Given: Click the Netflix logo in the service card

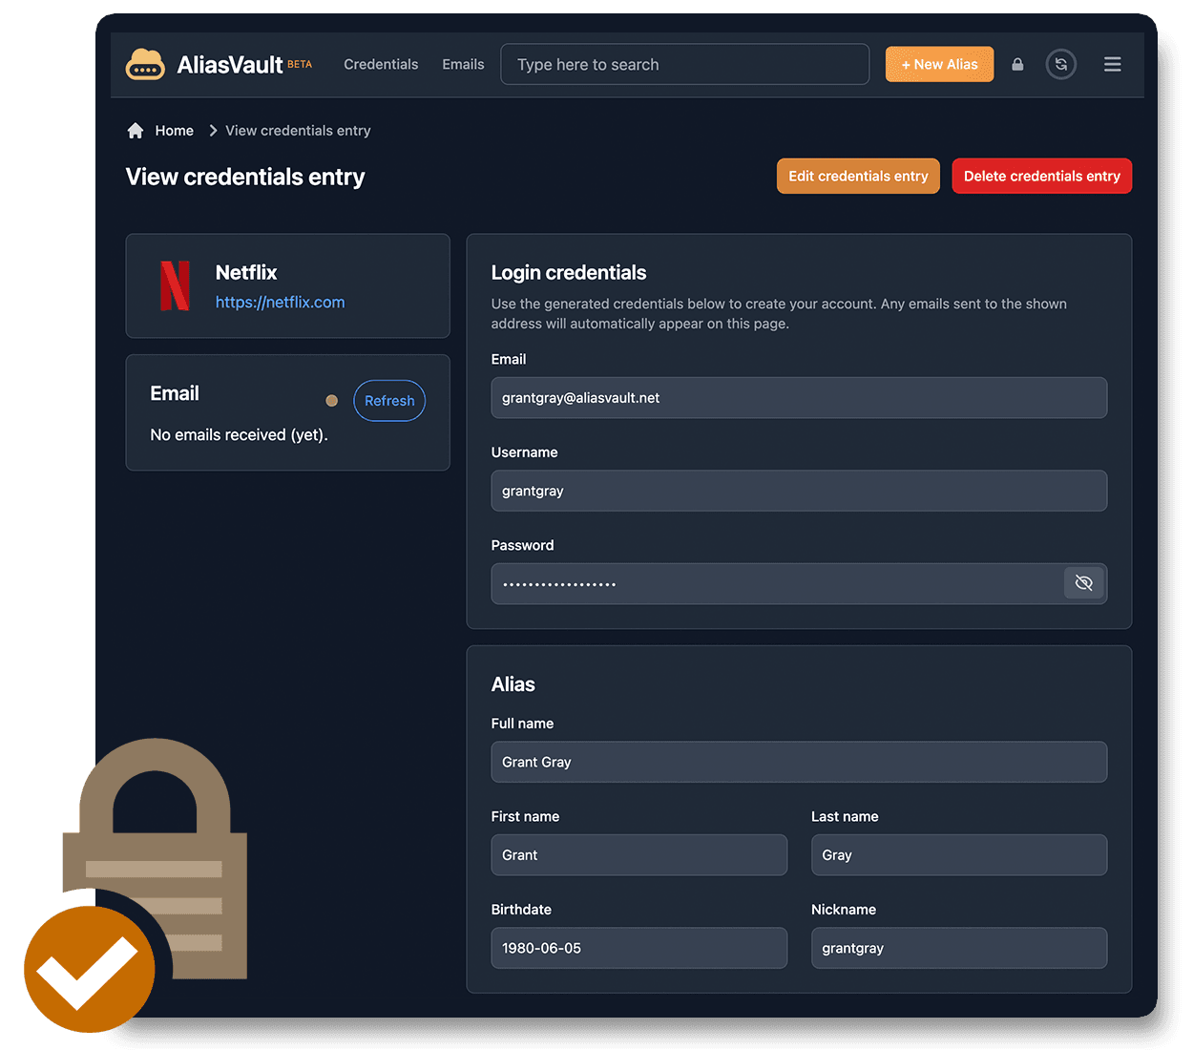Looking at the screenshot, I should click(176, 285).
